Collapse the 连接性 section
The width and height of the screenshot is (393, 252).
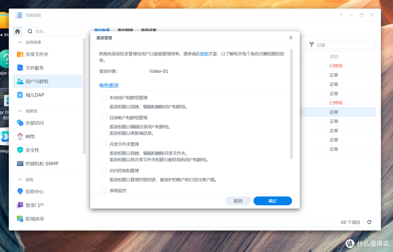click(20, 111)
